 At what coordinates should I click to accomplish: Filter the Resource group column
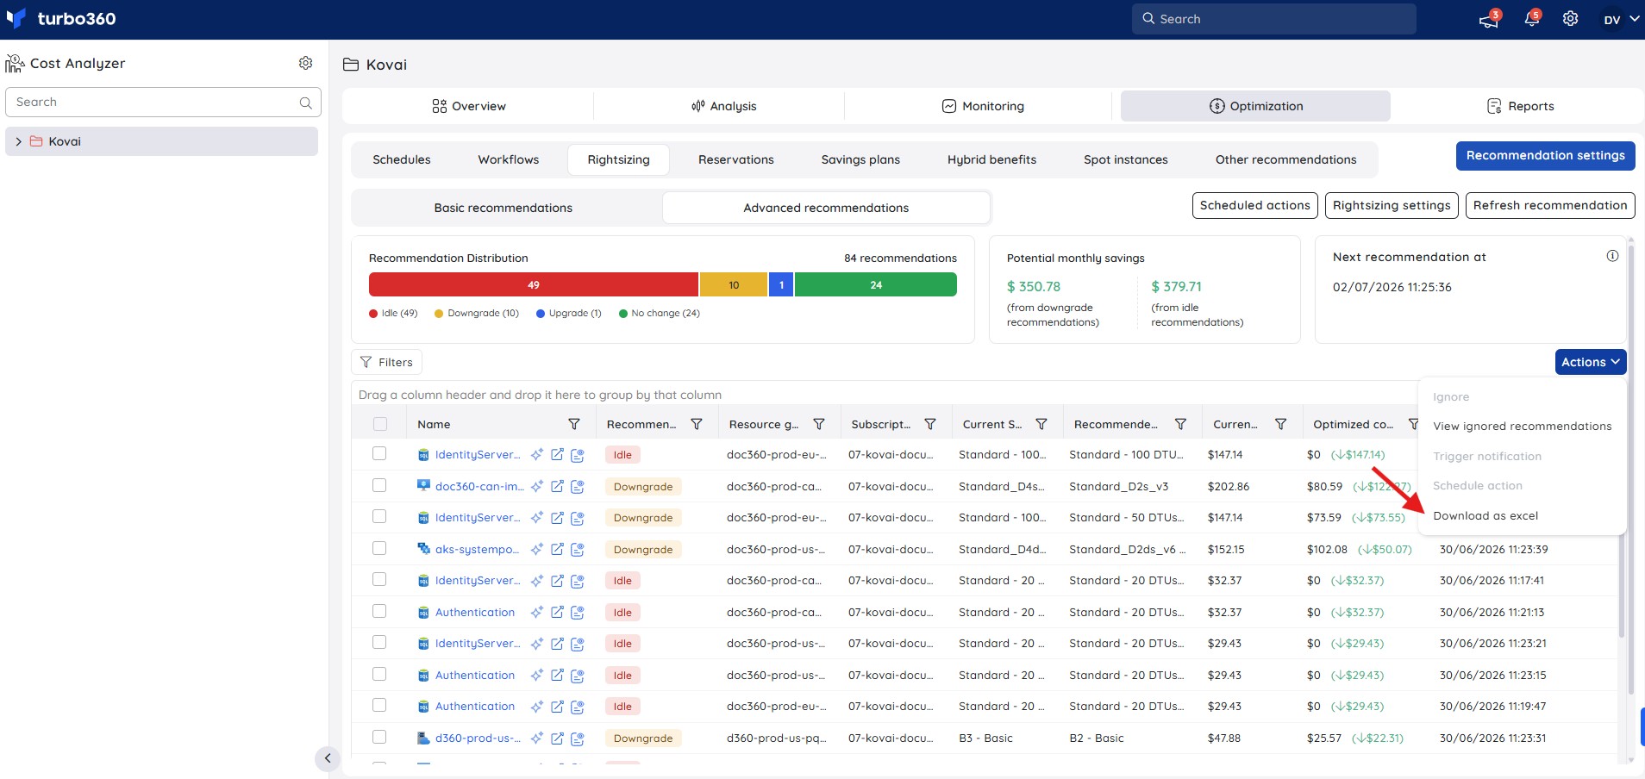pyautogui.click(x=819, y=424)
